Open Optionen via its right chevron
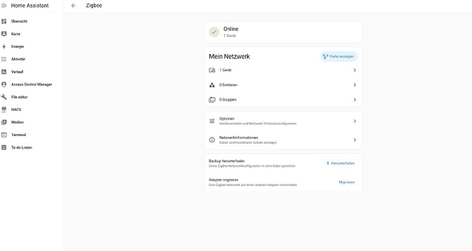 click(354, 121)
